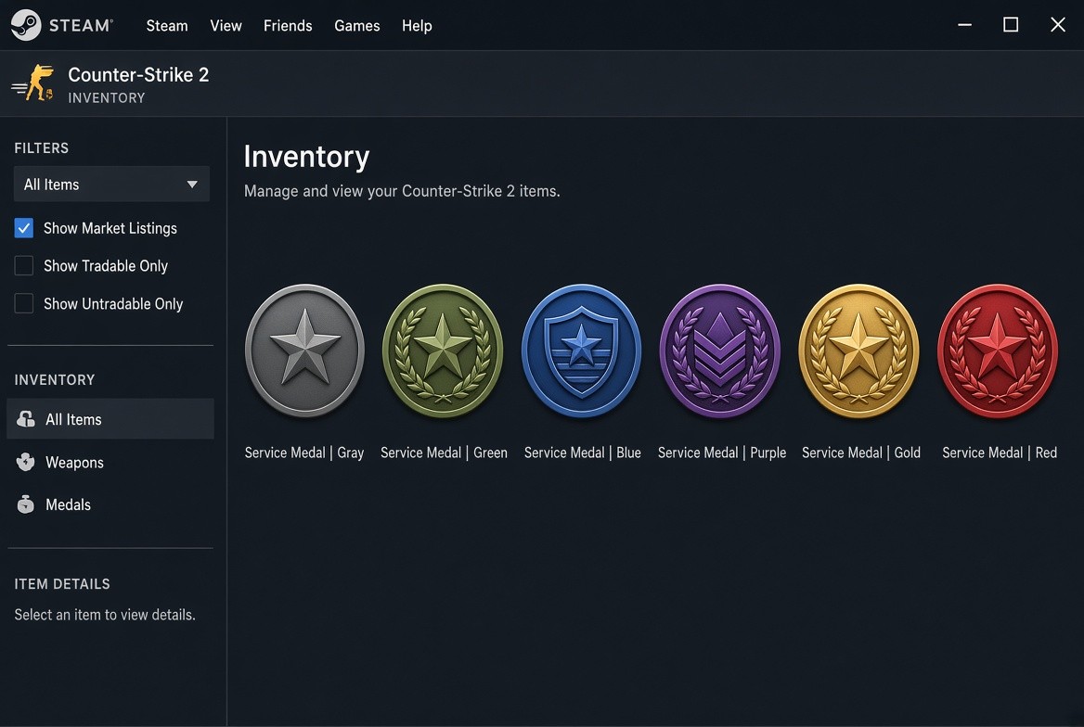Select the purple chevron Service Medal
This screenshot has height=727, width=1084.
pos(720,351)
